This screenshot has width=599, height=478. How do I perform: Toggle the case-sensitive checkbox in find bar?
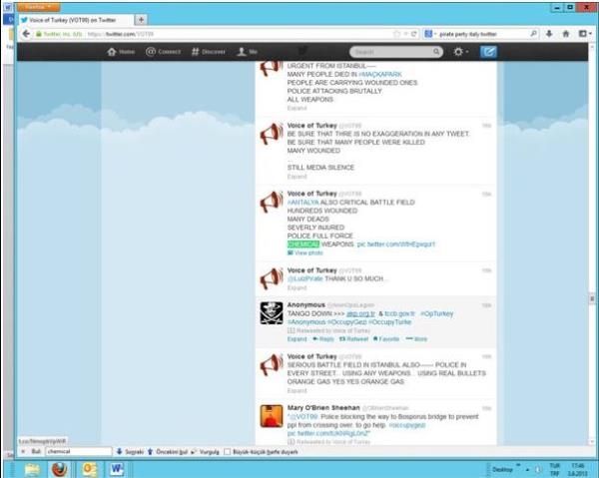tap(229, 450)
